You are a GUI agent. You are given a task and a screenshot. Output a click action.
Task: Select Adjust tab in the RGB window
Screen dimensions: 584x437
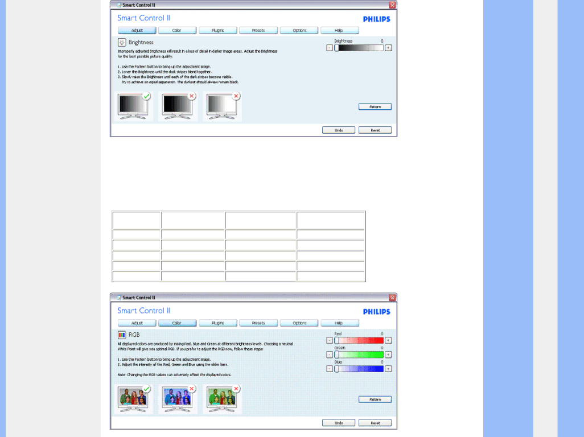(137, 323)
